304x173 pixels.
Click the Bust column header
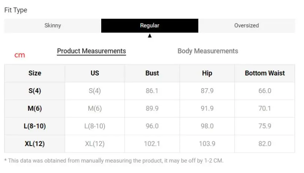point(152,73)
